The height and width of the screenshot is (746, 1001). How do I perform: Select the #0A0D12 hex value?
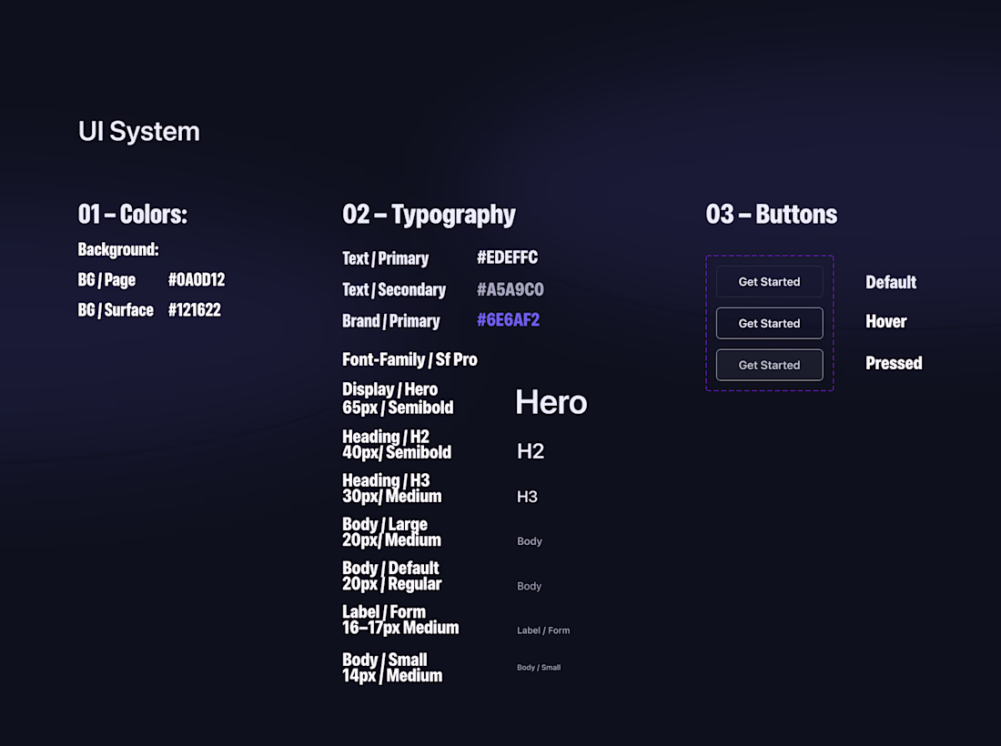(x=197, y=279)
